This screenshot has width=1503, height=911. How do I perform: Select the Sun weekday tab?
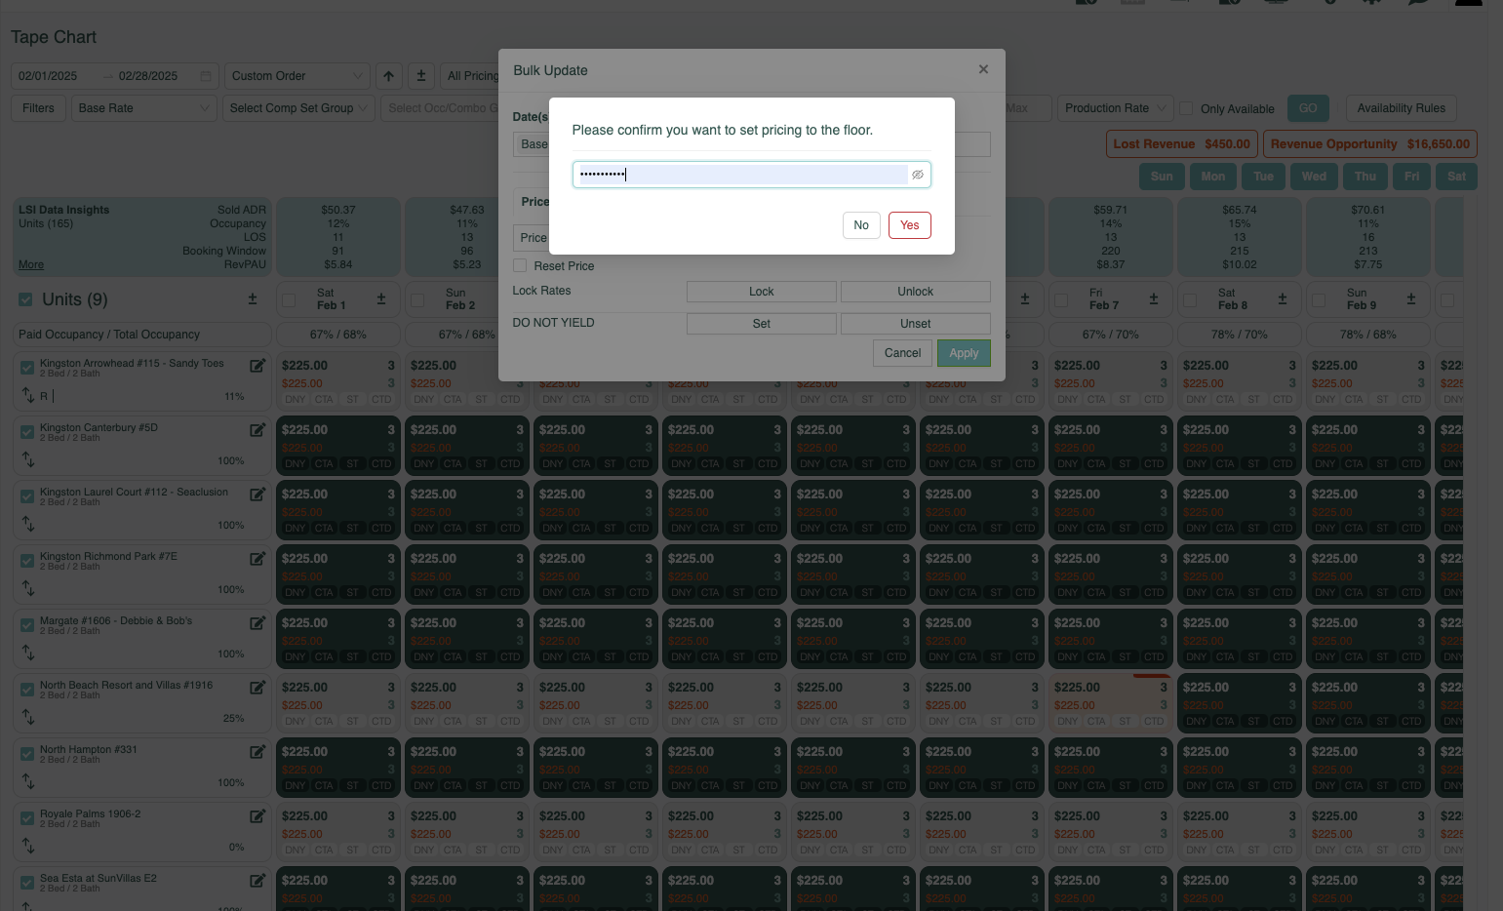pyautogui.click(x=1162, y=177)
